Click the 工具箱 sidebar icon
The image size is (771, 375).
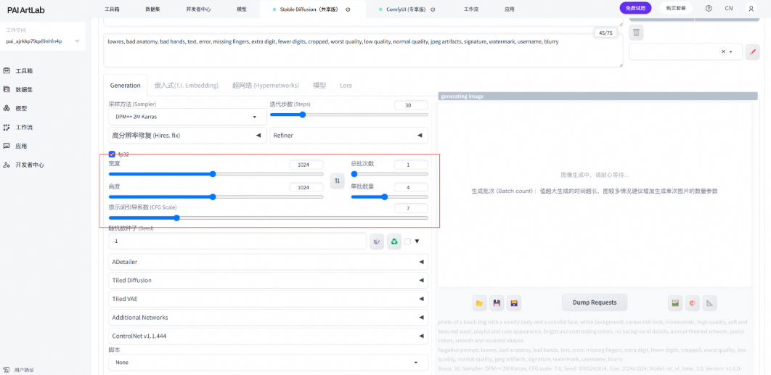(7, 71)
